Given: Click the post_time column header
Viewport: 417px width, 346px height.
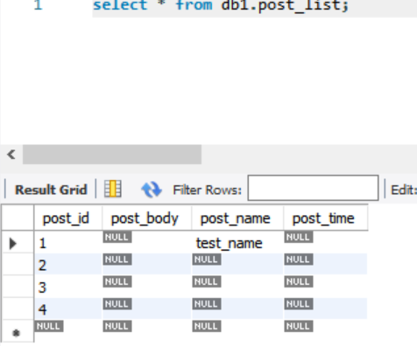Looking at the screenshot, I should point(326,218).
